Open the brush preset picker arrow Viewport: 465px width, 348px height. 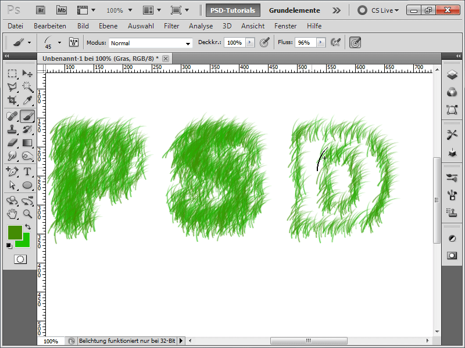click(x=59, y=42)
